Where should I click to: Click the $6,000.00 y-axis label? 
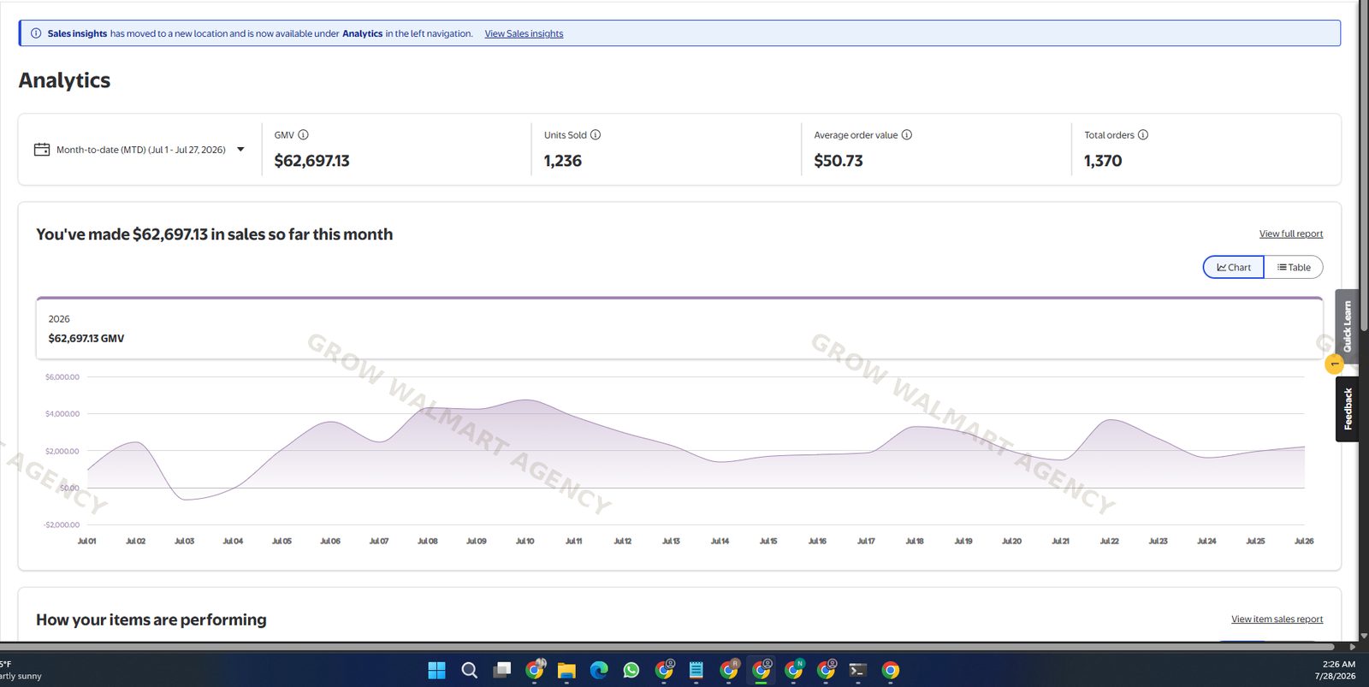pyautogui.click(x=62, y=377)
